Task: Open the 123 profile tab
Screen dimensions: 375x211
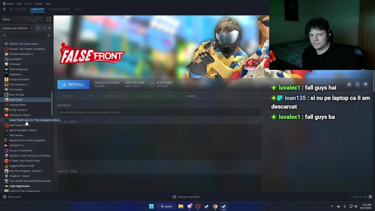Action: pyautogui.click(x=77, y=9)
